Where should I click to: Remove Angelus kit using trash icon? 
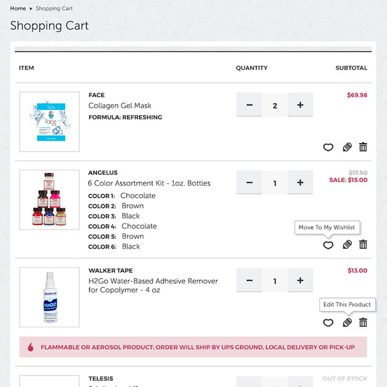pyautogui.click(x=363, y=245)
